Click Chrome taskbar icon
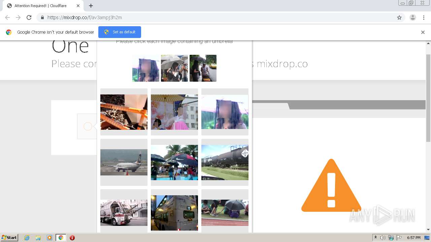This screenshot has width=431, height=242. [x=61, y=238]
